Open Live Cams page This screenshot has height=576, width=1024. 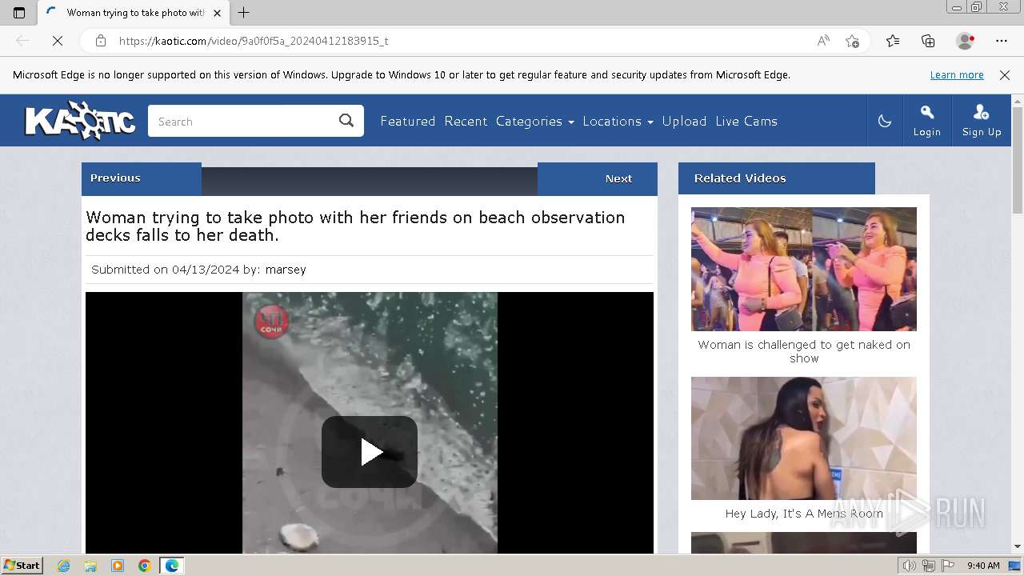click(746, 122)
